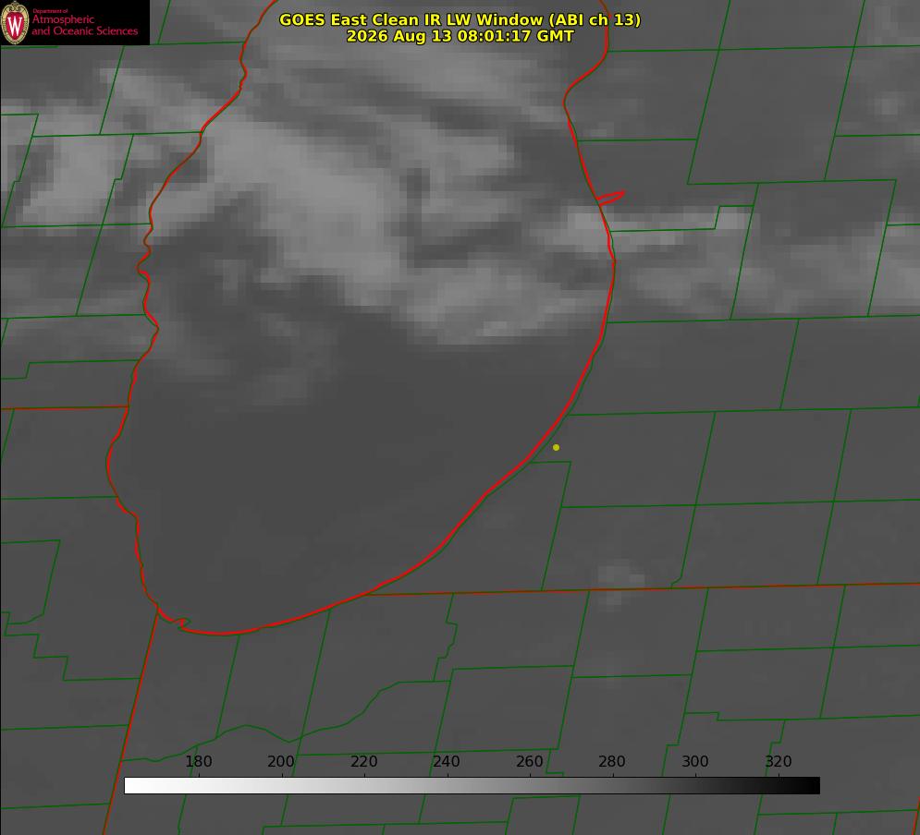Click the 300 colorbar tick label
This screenshot has width=920, height=835.
(695, 761)
